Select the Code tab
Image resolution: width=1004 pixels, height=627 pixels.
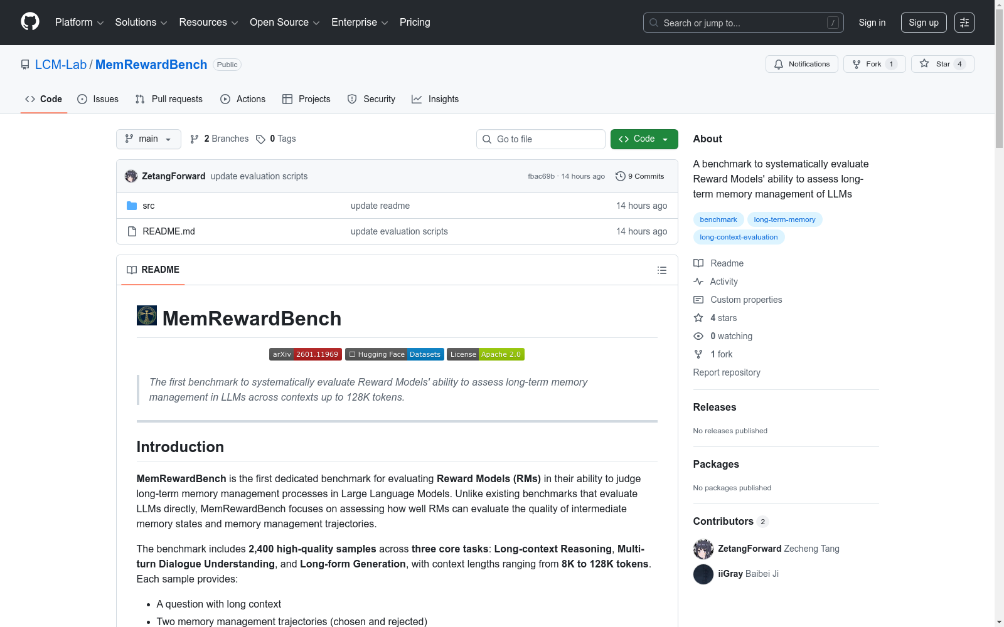(44, 99)
